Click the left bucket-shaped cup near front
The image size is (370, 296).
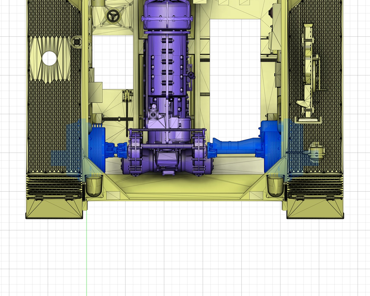(x=94, y=185)
